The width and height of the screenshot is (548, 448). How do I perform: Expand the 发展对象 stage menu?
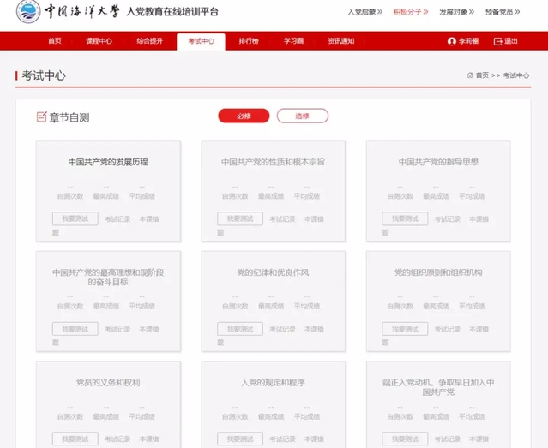pos(457,13)
